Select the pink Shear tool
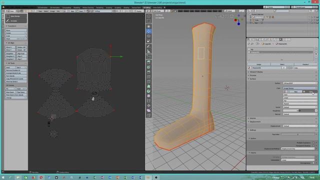This screenshot has height=180, width=320. point(149,110)
